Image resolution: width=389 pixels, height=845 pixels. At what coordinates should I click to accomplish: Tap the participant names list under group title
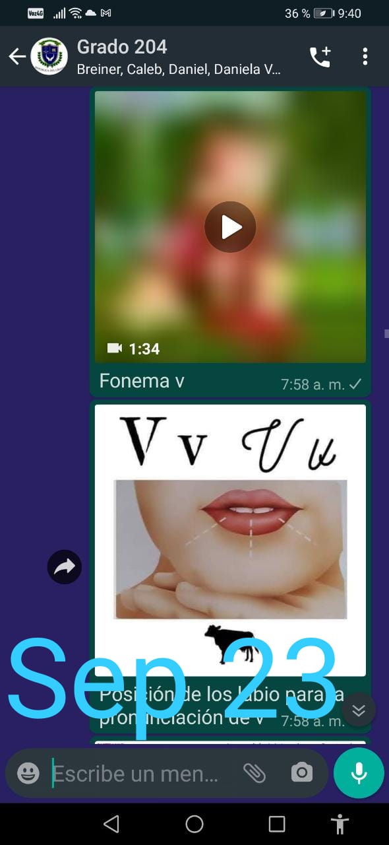179,69
